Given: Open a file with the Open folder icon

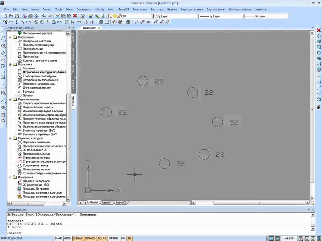Looking at the screenshot, I should (11, 16).
